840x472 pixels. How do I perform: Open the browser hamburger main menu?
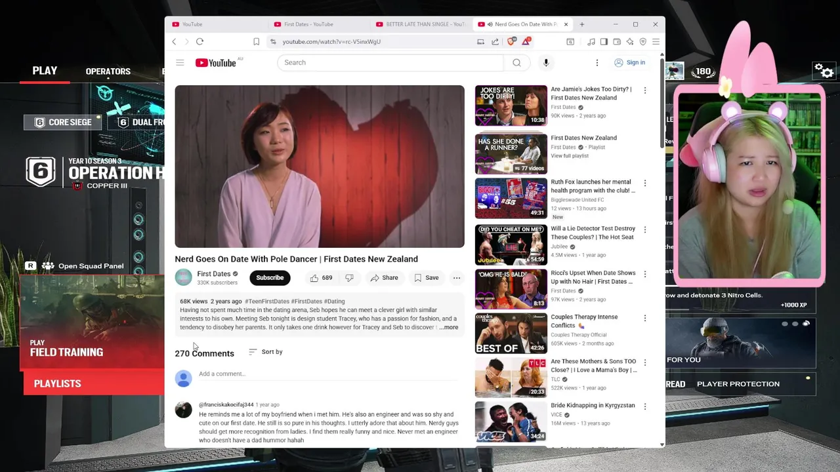coord(656,41)
